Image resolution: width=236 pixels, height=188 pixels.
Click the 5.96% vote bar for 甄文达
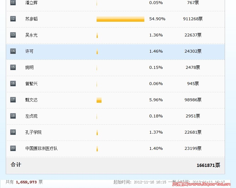99,100
